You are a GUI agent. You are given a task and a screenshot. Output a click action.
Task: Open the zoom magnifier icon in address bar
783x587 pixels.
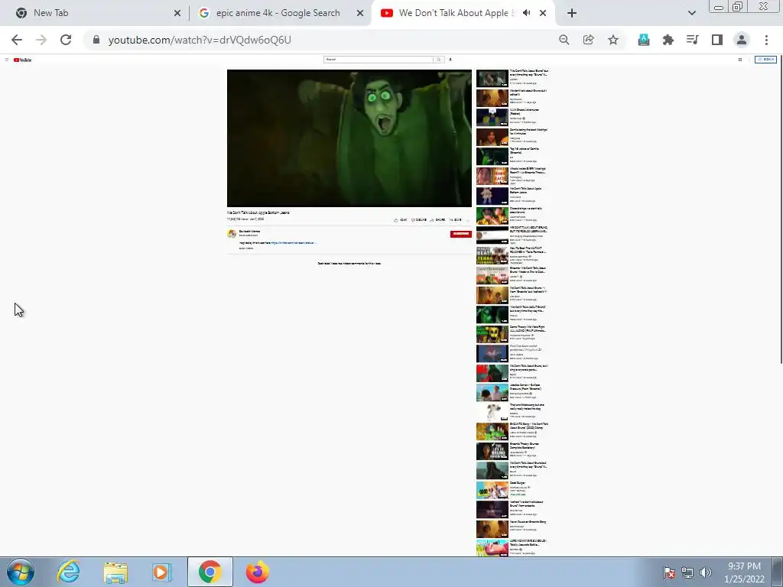pos(564,40)
